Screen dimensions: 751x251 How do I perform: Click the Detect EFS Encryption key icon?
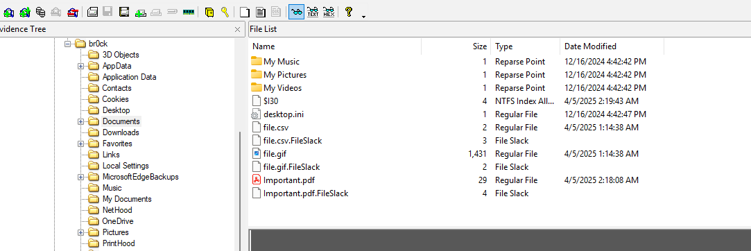(225, 12)
